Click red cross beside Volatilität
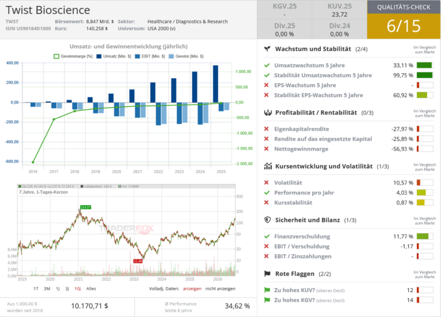Screen dimensions: 441x317 point(266,183)
